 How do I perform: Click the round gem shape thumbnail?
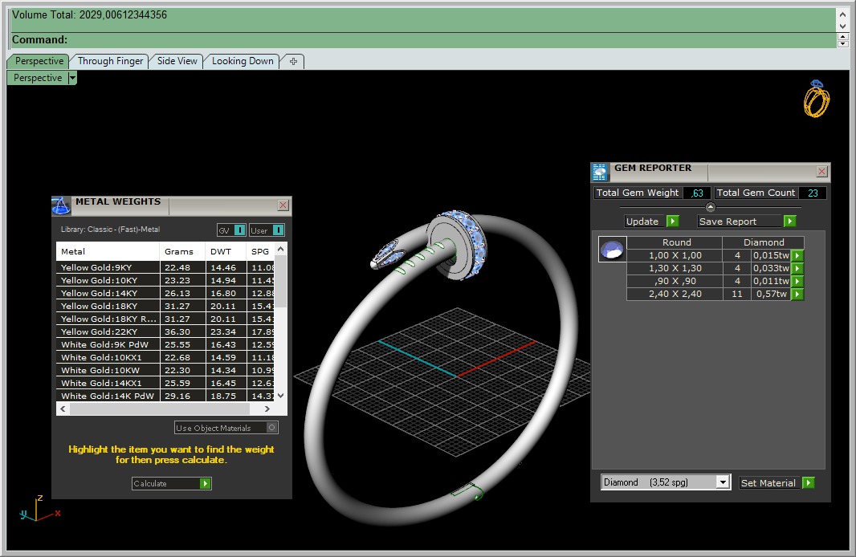pos(612,250)
